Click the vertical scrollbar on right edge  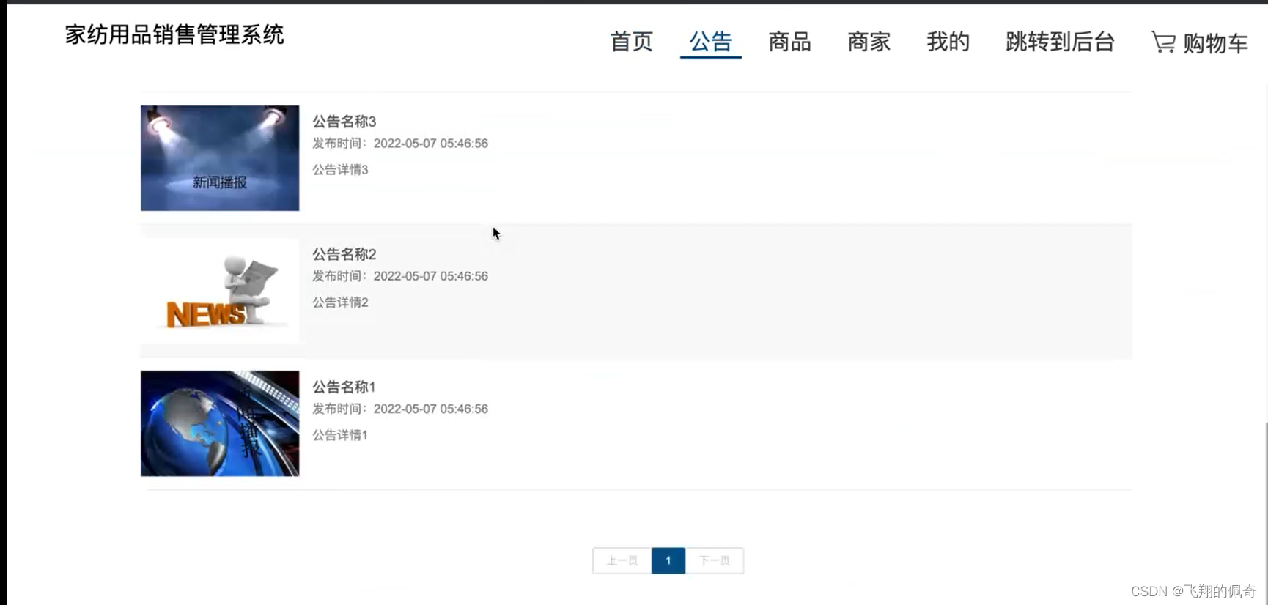tap(1266, 513)
